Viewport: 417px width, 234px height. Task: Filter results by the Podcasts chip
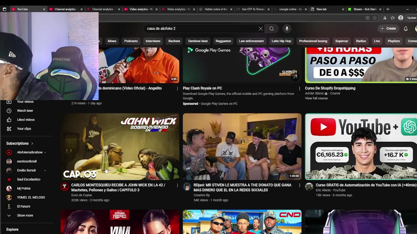(x=131, y=41)
